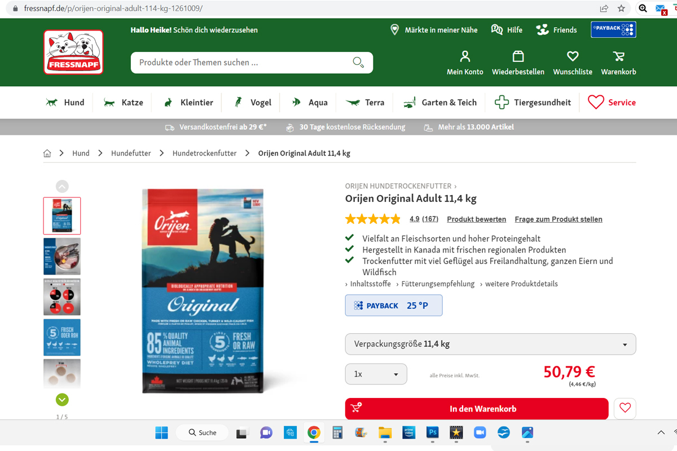Image resolution: width=677 pixels, height=451 pixels.
Task: Open ORIJEN HUNDETROCKENFUTTER brand link
Action: (401, 185)
